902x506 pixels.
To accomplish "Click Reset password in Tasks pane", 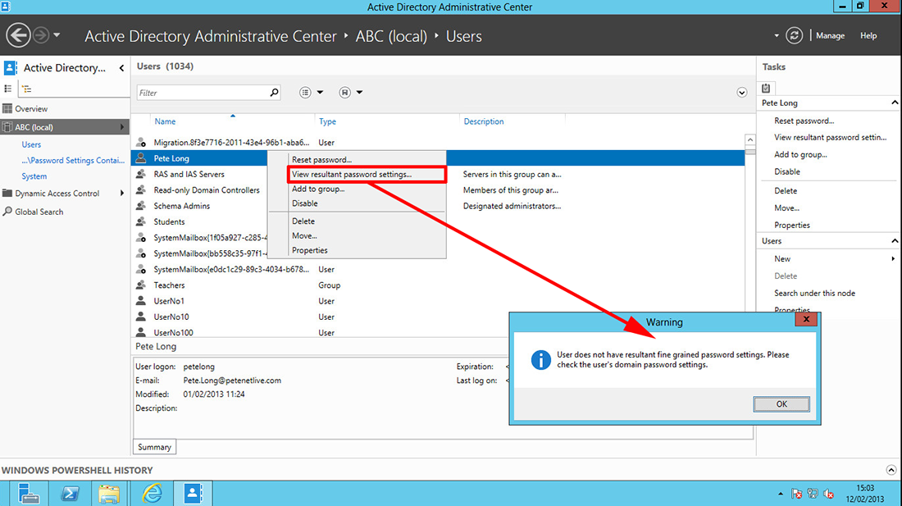I will [x=804, y=121].
